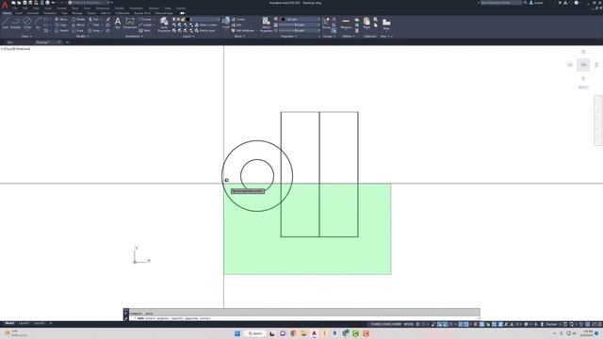Expand the Block panel

coord(239,36)
